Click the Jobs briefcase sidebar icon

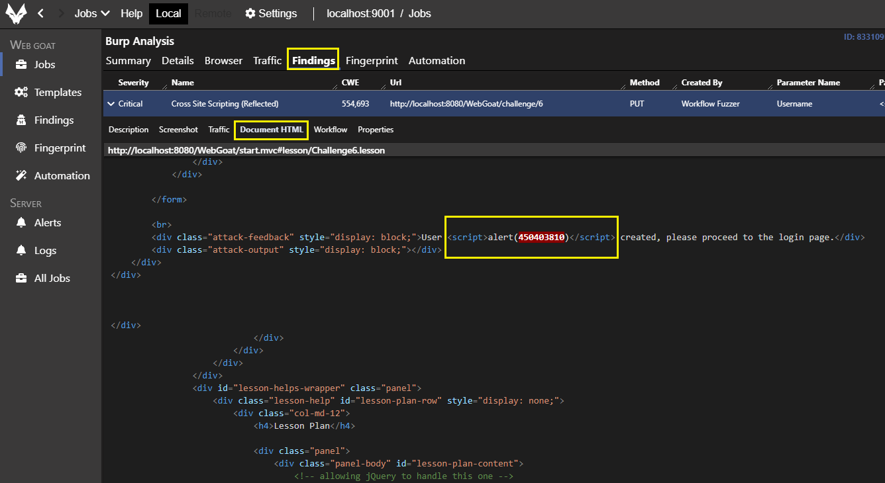coord(21,64)
